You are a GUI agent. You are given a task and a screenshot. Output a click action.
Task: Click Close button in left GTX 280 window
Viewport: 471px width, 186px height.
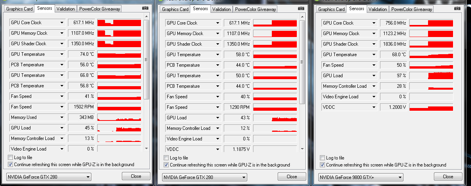pos(136,176)
